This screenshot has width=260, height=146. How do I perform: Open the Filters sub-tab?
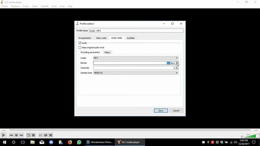point(107,52)
